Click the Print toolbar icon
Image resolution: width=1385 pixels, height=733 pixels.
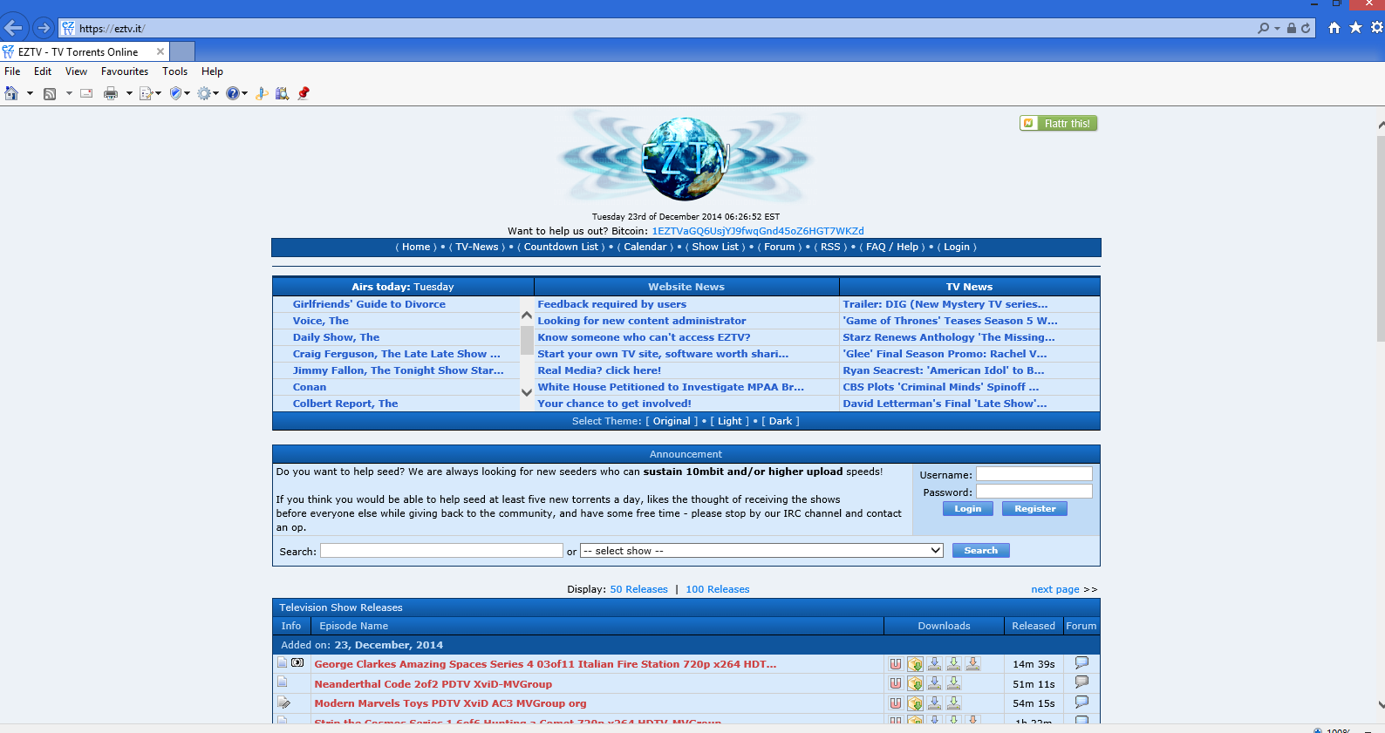111,93
